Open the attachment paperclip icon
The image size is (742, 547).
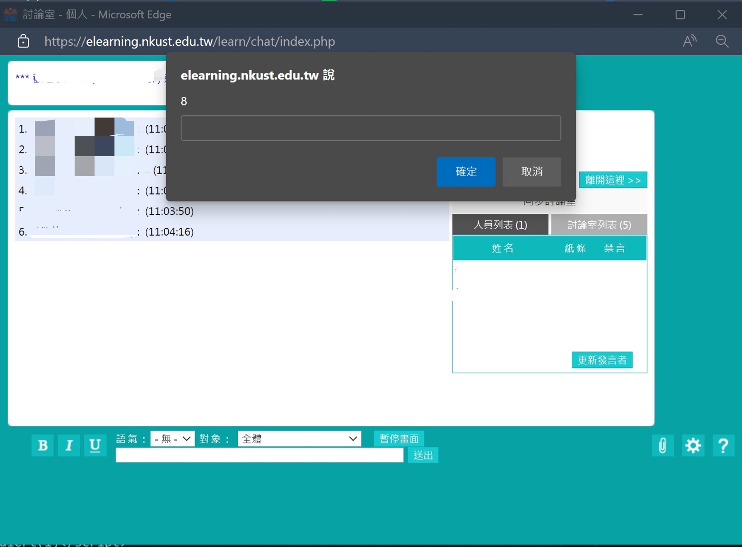click(x=662, y=445)
